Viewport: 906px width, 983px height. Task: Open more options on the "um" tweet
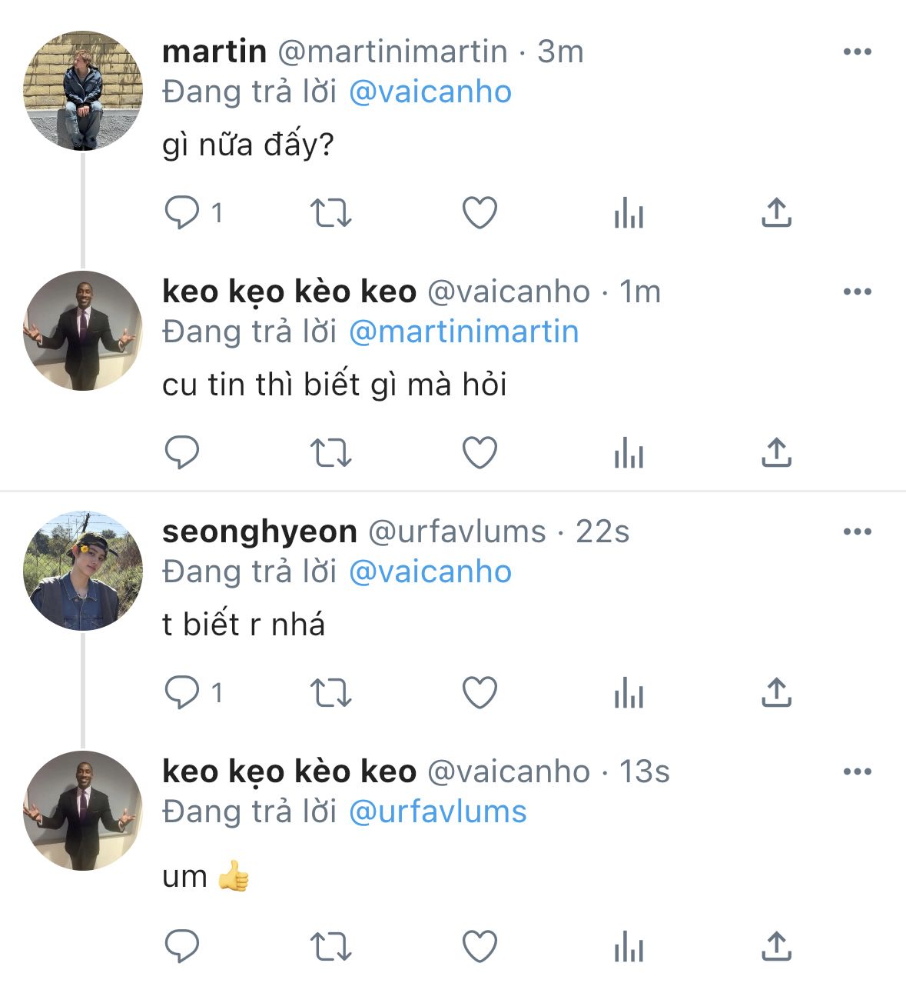857,772
